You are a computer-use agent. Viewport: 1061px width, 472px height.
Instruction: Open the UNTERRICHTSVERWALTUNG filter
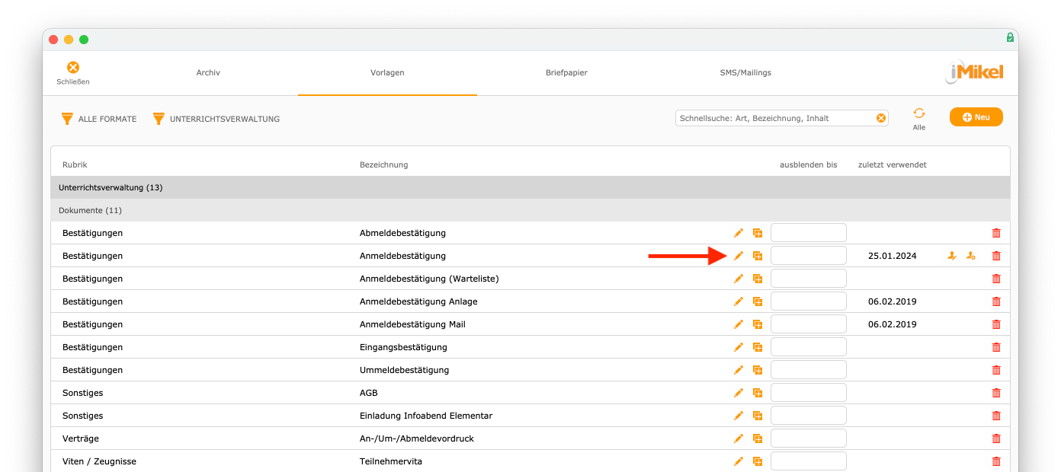(x=216, y=119)
